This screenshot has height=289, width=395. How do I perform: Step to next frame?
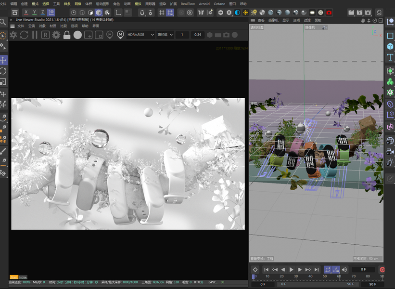click(300, 270)
